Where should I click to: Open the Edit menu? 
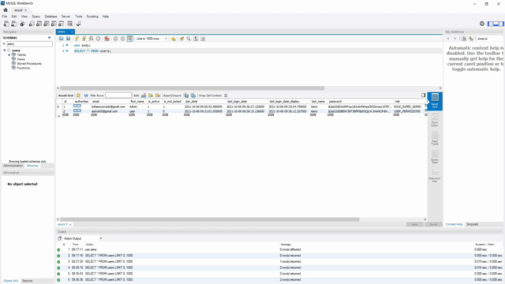click(x=14, y=17)
